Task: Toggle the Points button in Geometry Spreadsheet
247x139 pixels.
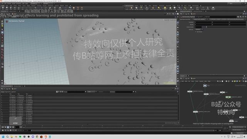Action: pos(57,92)
